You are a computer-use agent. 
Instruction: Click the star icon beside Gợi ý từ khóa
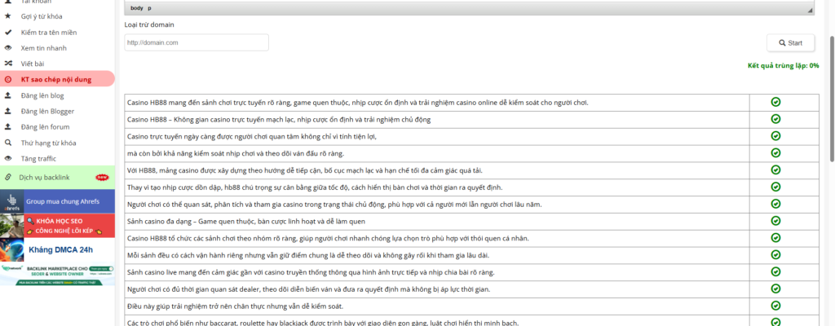point(8,17)
